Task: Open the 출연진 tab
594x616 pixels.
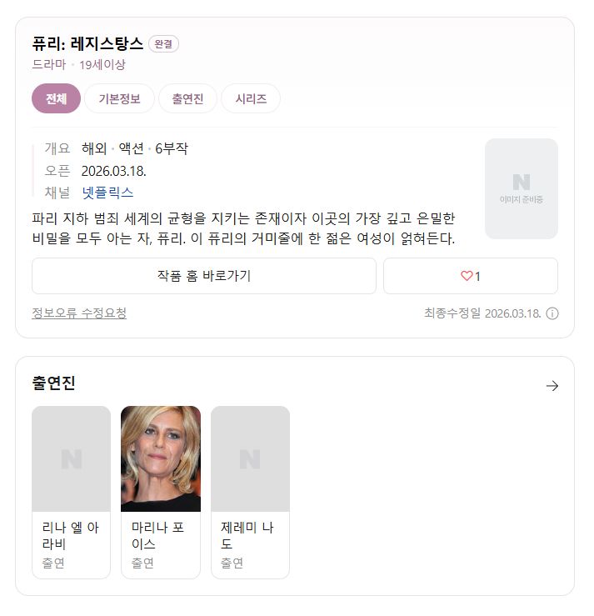Action: click(x=187, y=98)
